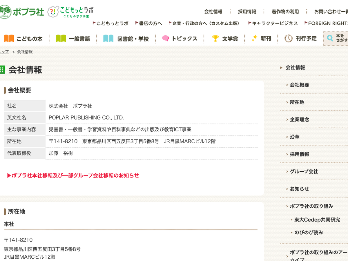Click the trophy 文学賞 icon
The width and height of the screenshot is (348, 261).
pyautogui.click(x=215, y=38)
